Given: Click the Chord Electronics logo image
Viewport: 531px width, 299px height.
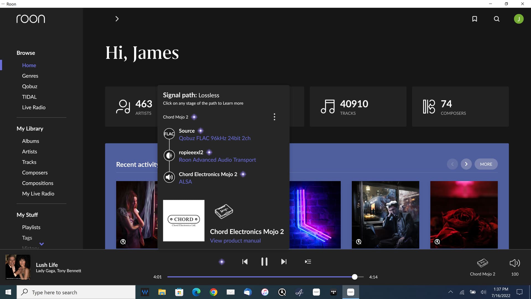Looking at the screenshot, I should (x=184, y=221).
